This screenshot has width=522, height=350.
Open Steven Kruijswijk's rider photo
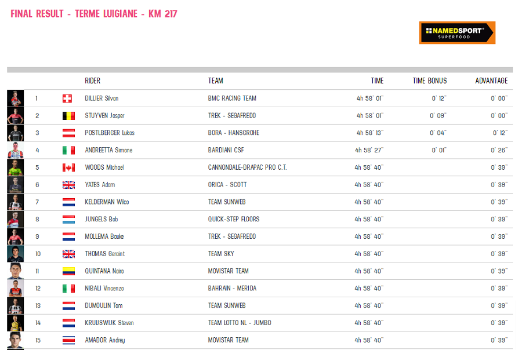click(15, 323)
